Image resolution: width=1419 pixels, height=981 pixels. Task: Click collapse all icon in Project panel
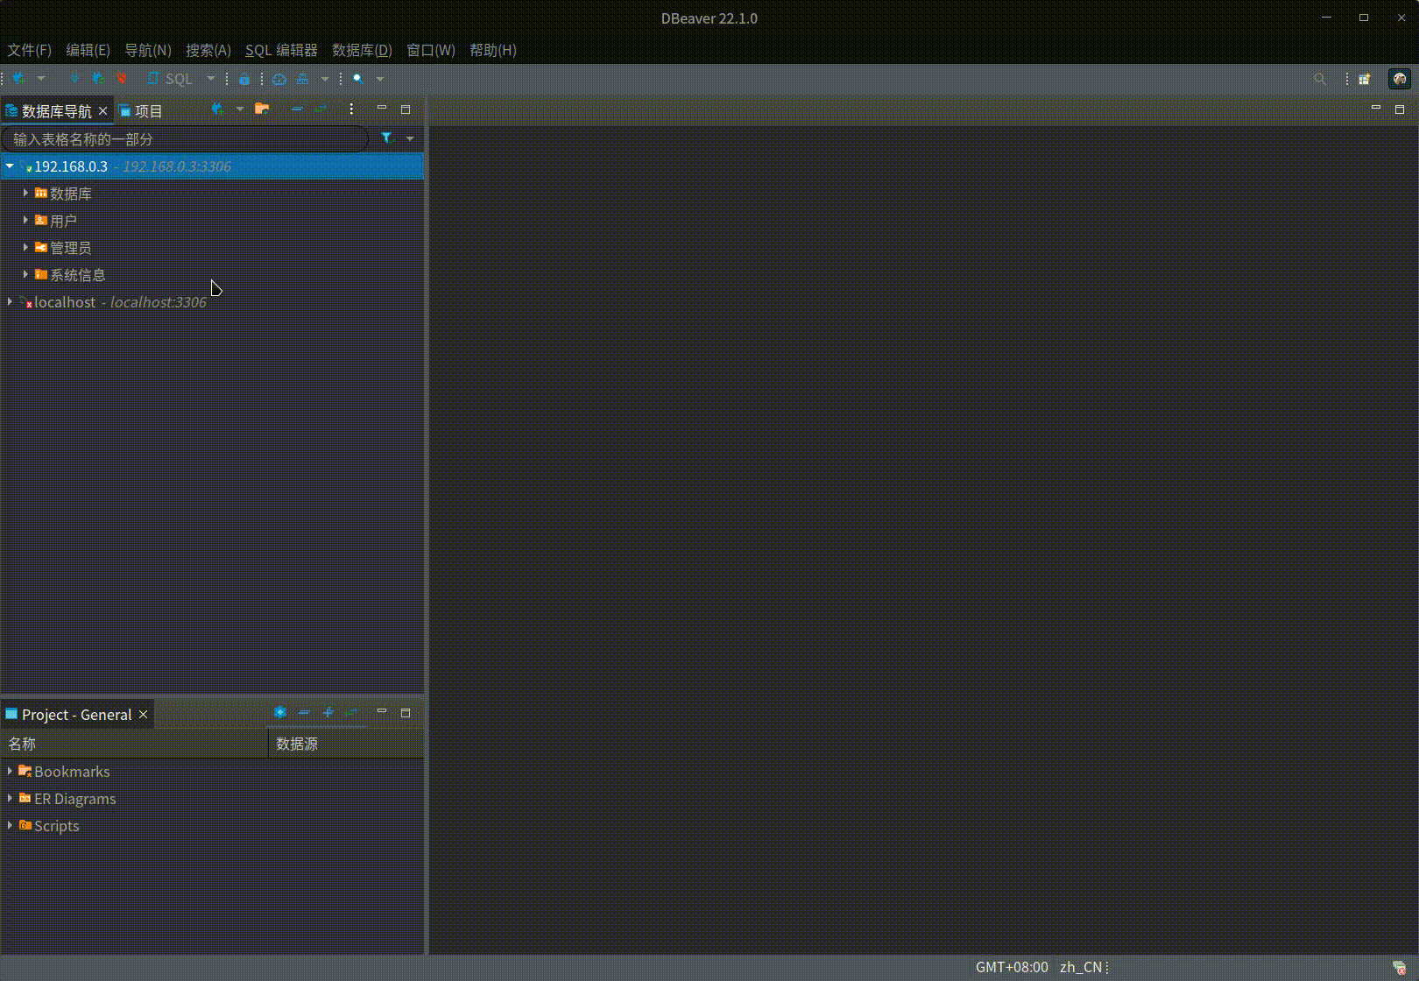(304, 713)
